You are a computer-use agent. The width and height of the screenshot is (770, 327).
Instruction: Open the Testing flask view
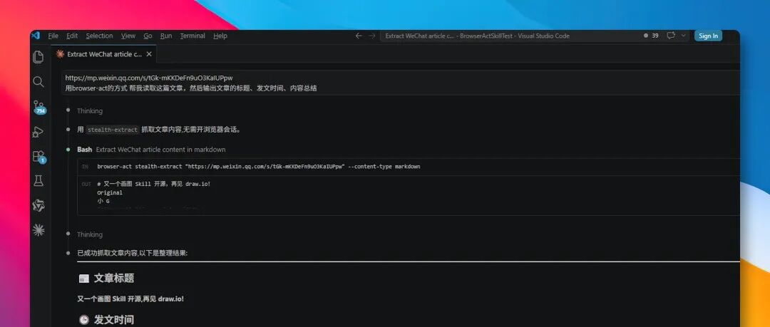pos(38,181)
